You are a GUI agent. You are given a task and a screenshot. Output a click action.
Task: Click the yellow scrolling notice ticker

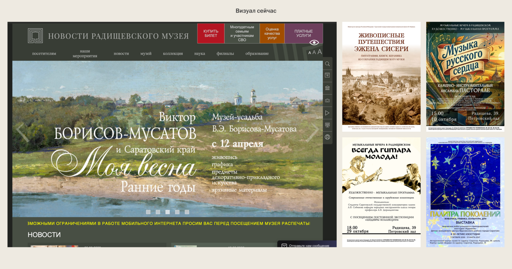click(x=169, y=223)
